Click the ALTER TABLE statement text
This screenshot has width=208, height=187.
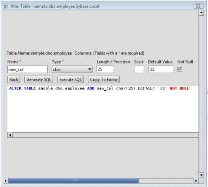[99, 88]
